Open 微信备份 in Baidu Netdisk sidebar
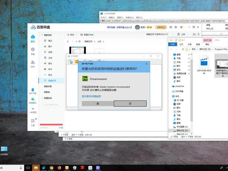The height and width of the screenshot is (171, 228). (33, 101)
